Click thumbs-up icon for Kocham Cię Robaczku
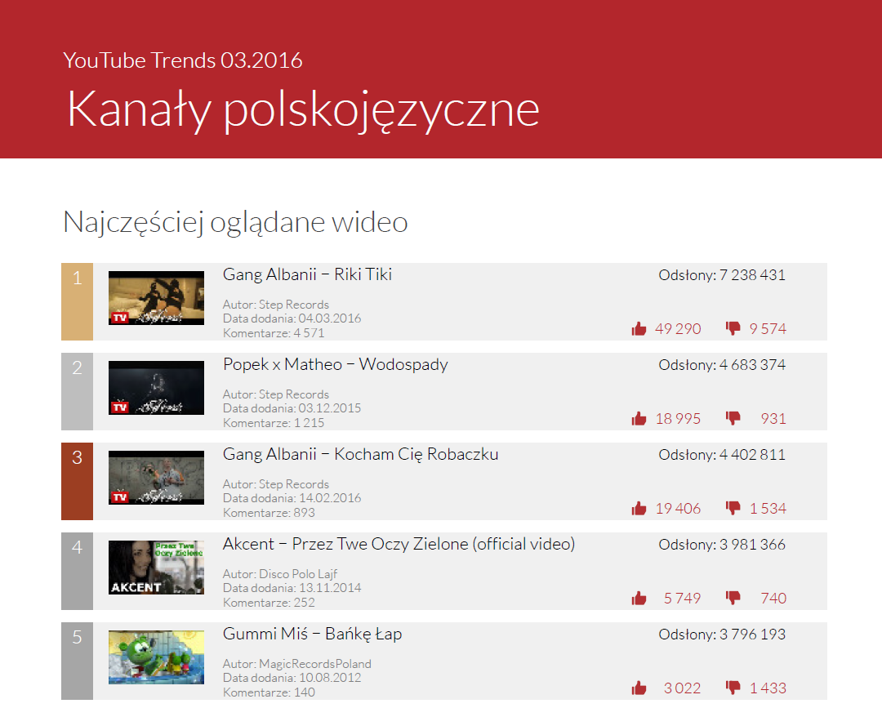 pos(639,509)
